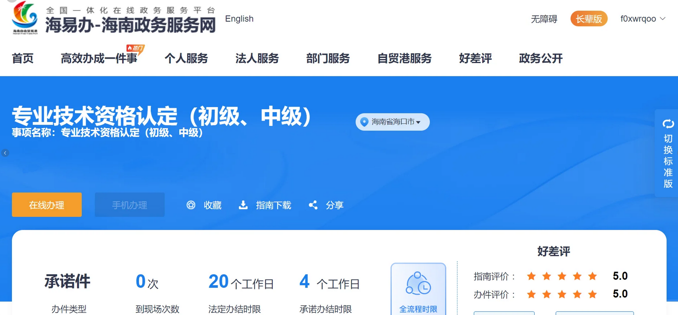Click the 事项名称 subtitle text
The width and height of the screenshot is (678, 315).
108,133
